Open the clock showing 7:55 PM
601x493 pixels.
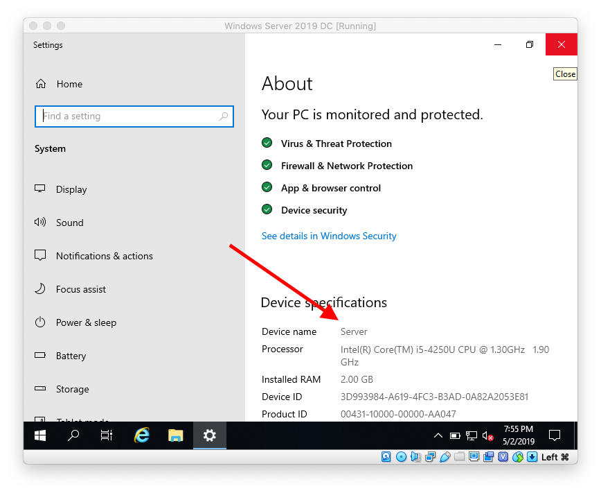point(519,435)
